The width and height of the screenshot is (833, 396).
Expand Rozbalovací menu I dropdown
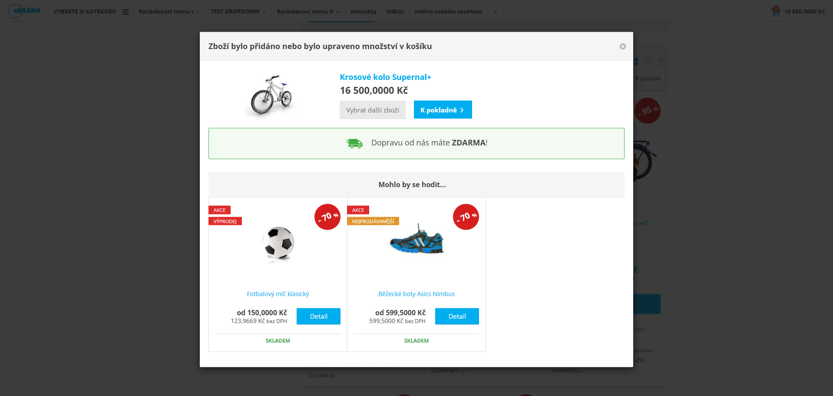(169, 12)
